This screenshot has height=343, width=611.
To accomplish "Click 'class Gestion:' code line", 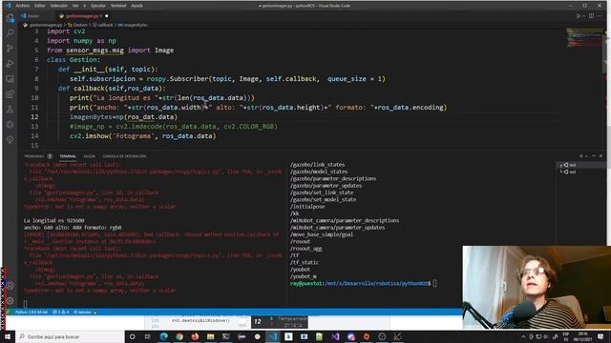I will tap(74, 60).
